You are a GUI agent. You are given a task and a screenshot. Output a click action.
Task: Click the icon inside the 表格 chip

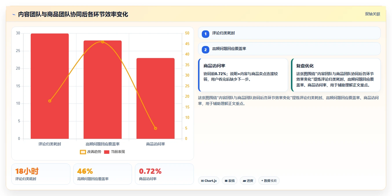click(x=226, y=181)
